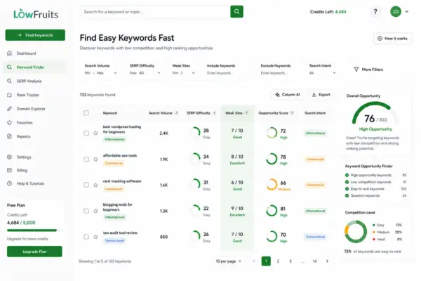Click the Column AI button
Screen dimensions: 421x281
tap(287, 95)
